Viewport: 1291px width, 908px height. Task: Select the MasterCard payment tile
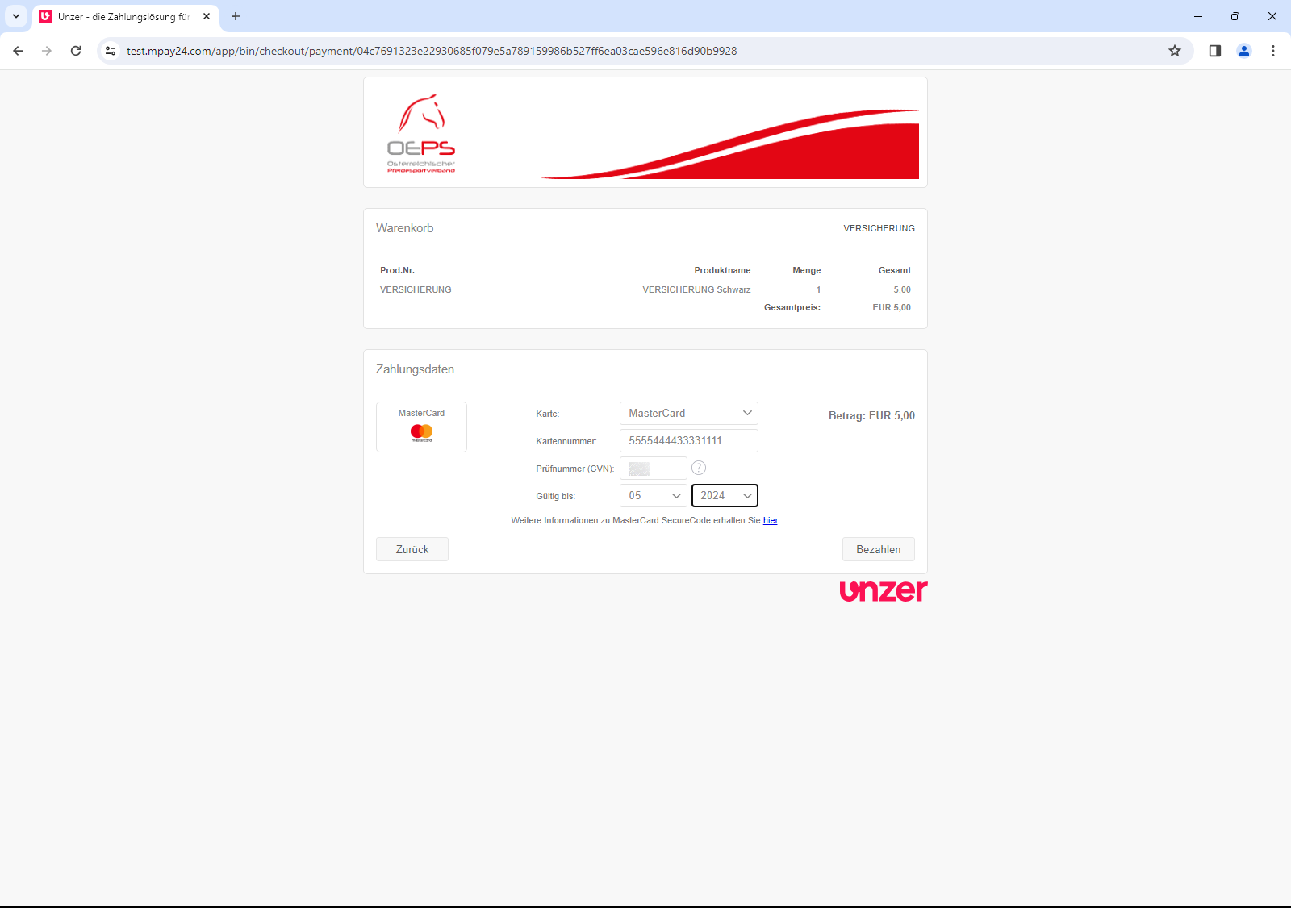click(421, 427)
